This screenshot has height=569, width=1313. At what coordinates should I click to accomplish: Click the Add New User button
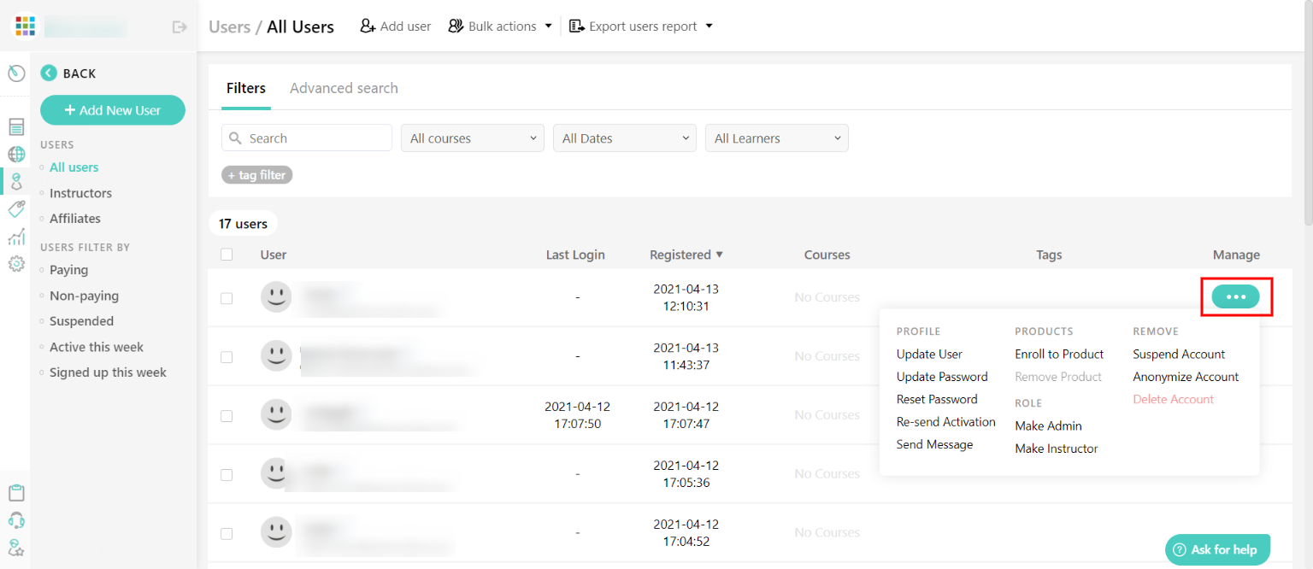pyautogui.click(x=112, y=110)
